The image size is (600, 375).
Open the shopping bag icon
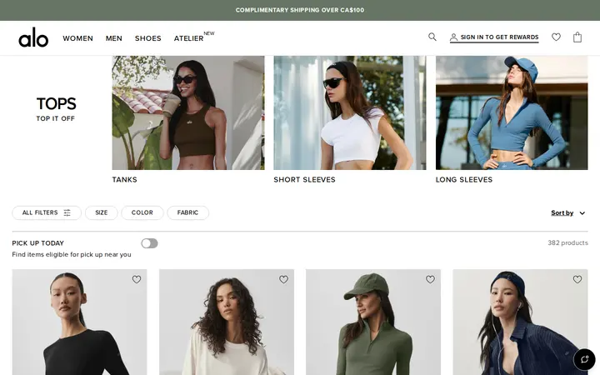pyautogui.click(x=577, y=37)
